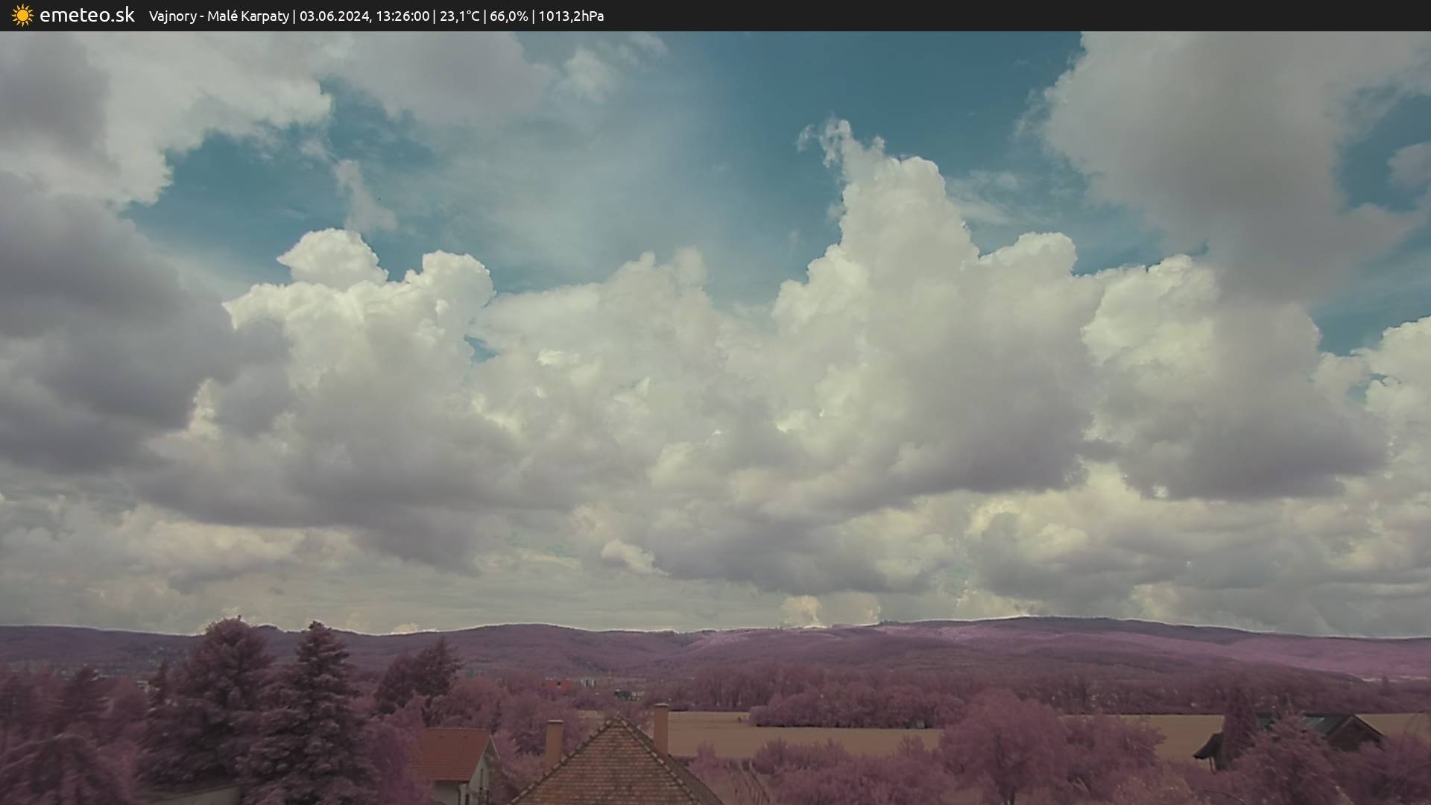
Task: Open the emeteo.sk site name
Action: [x=87, y=16]
